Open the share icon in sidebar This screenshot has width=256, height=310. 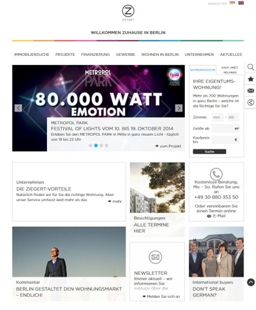tap(250, 102)
